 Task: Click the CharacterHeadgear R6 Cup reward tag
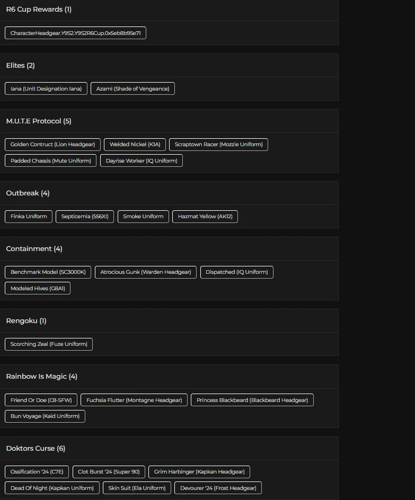(x=75, y=33)
